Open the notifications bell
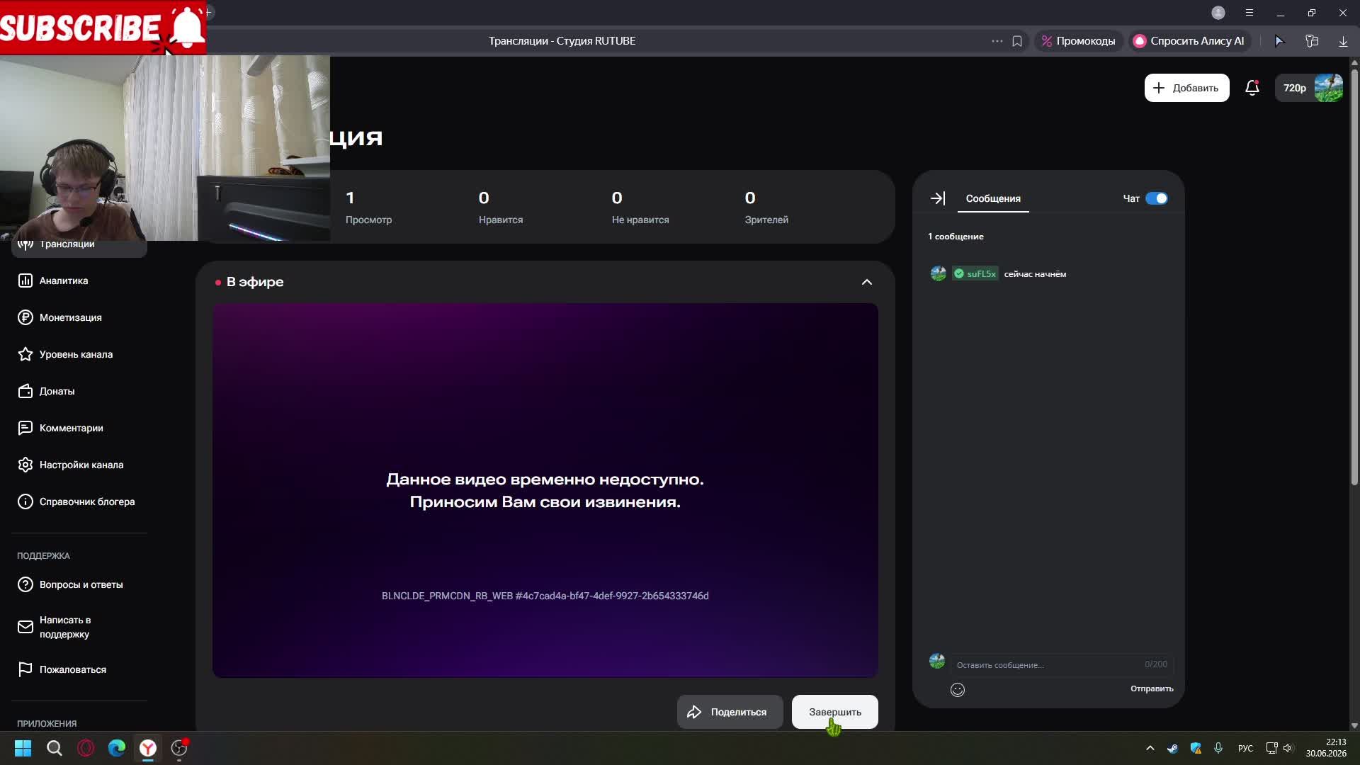Screen dimensions: 1360x765 point(1252,88)
